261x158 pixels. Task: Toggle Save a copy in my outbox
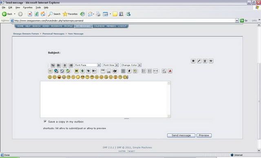[45, 121]
